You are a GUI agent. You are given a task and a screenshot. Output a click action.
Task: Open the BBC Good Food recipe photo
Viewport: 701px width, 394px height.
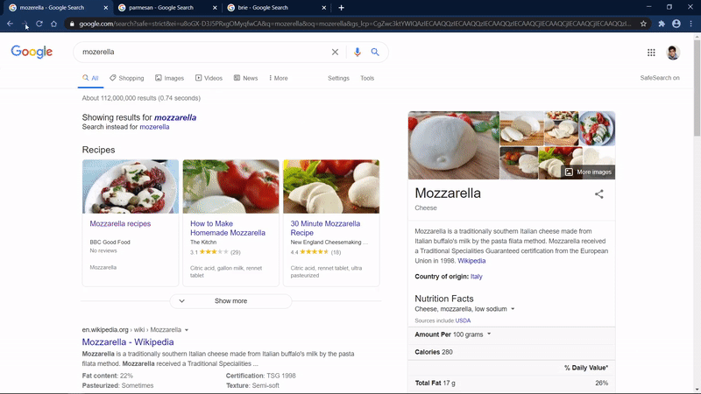[x=131, y=186]
